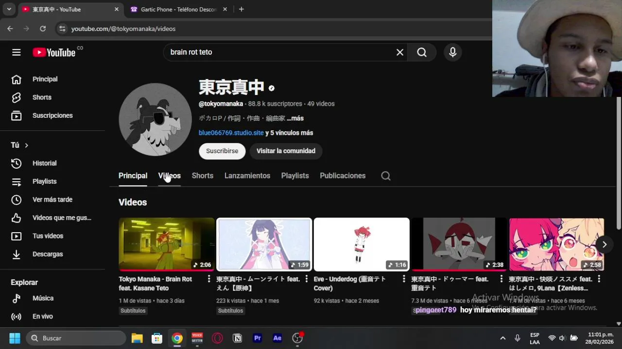
Task: Click the magnifier search button
Action: pyautogui.click(x=422, y=52)
